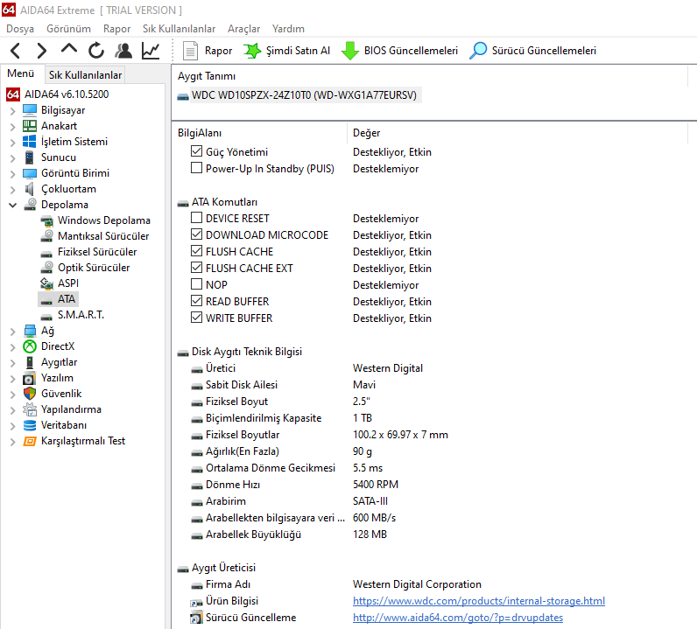This screenshot has width=697, height=629.
Task: Expand the Anakart tree node
Action: [13, 127]
